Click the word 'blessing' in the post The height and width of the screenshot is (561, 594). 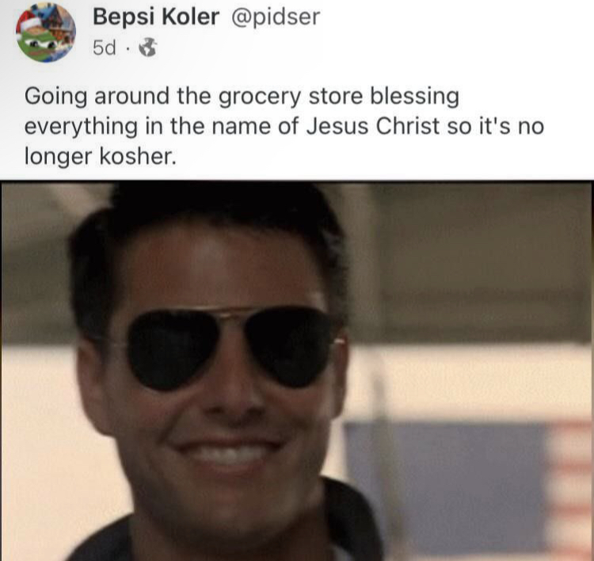pyautogui.click(x=414, y=97)
